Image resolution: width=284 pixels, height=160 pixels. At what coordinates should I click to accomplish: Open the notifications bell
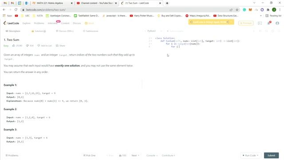click(269, 23)
